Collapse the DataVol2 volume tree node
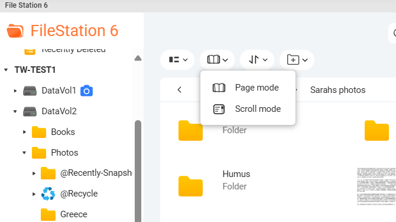Screen dimensions: 396x222 pyautogui.click(x=15, y=111)
